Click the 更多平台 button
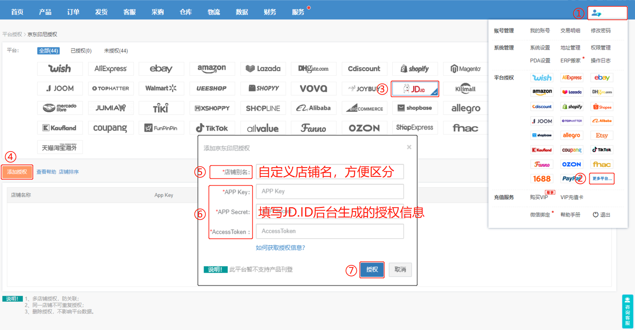 (602, 179)
